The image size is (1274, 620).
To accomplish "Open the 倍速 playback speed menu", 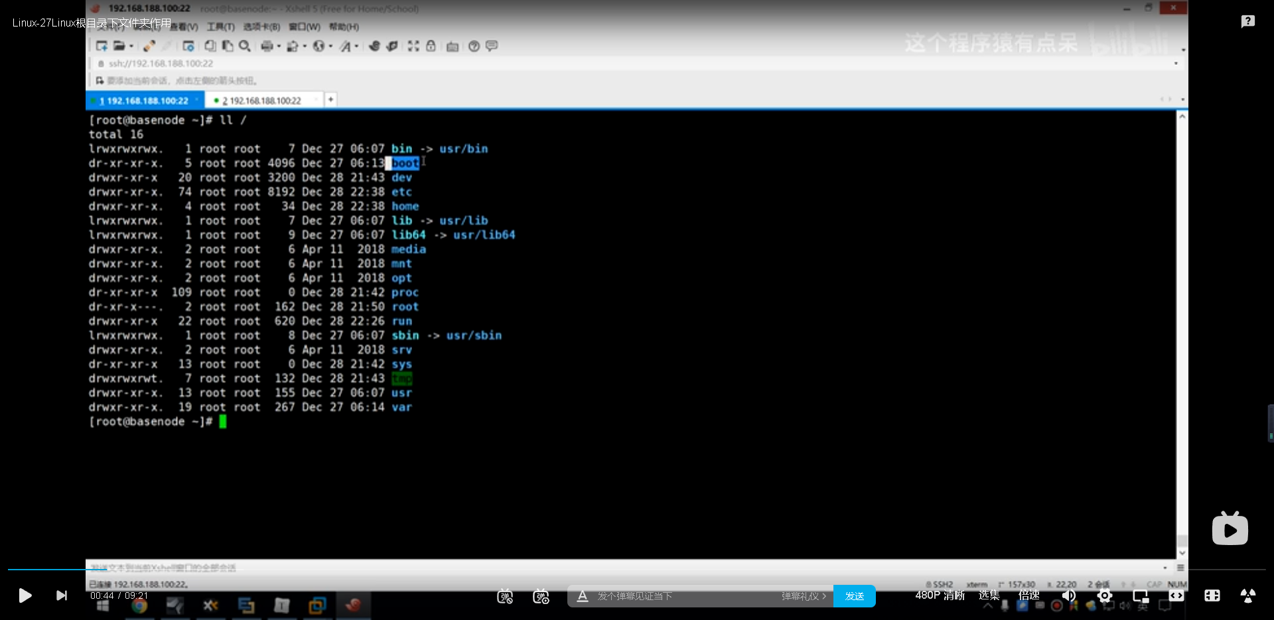I will (x=1028, y=595).
